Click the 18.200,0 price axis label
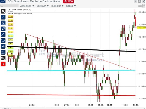Screen dimensions: 146x109 (x=141, y=62)
